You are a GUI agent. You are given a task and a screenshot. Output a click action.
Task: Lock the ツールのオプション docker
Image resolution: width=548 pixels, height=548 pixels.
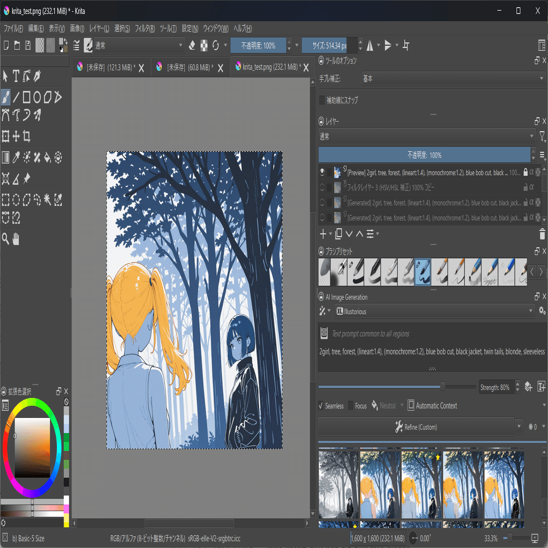pos(321,60)
